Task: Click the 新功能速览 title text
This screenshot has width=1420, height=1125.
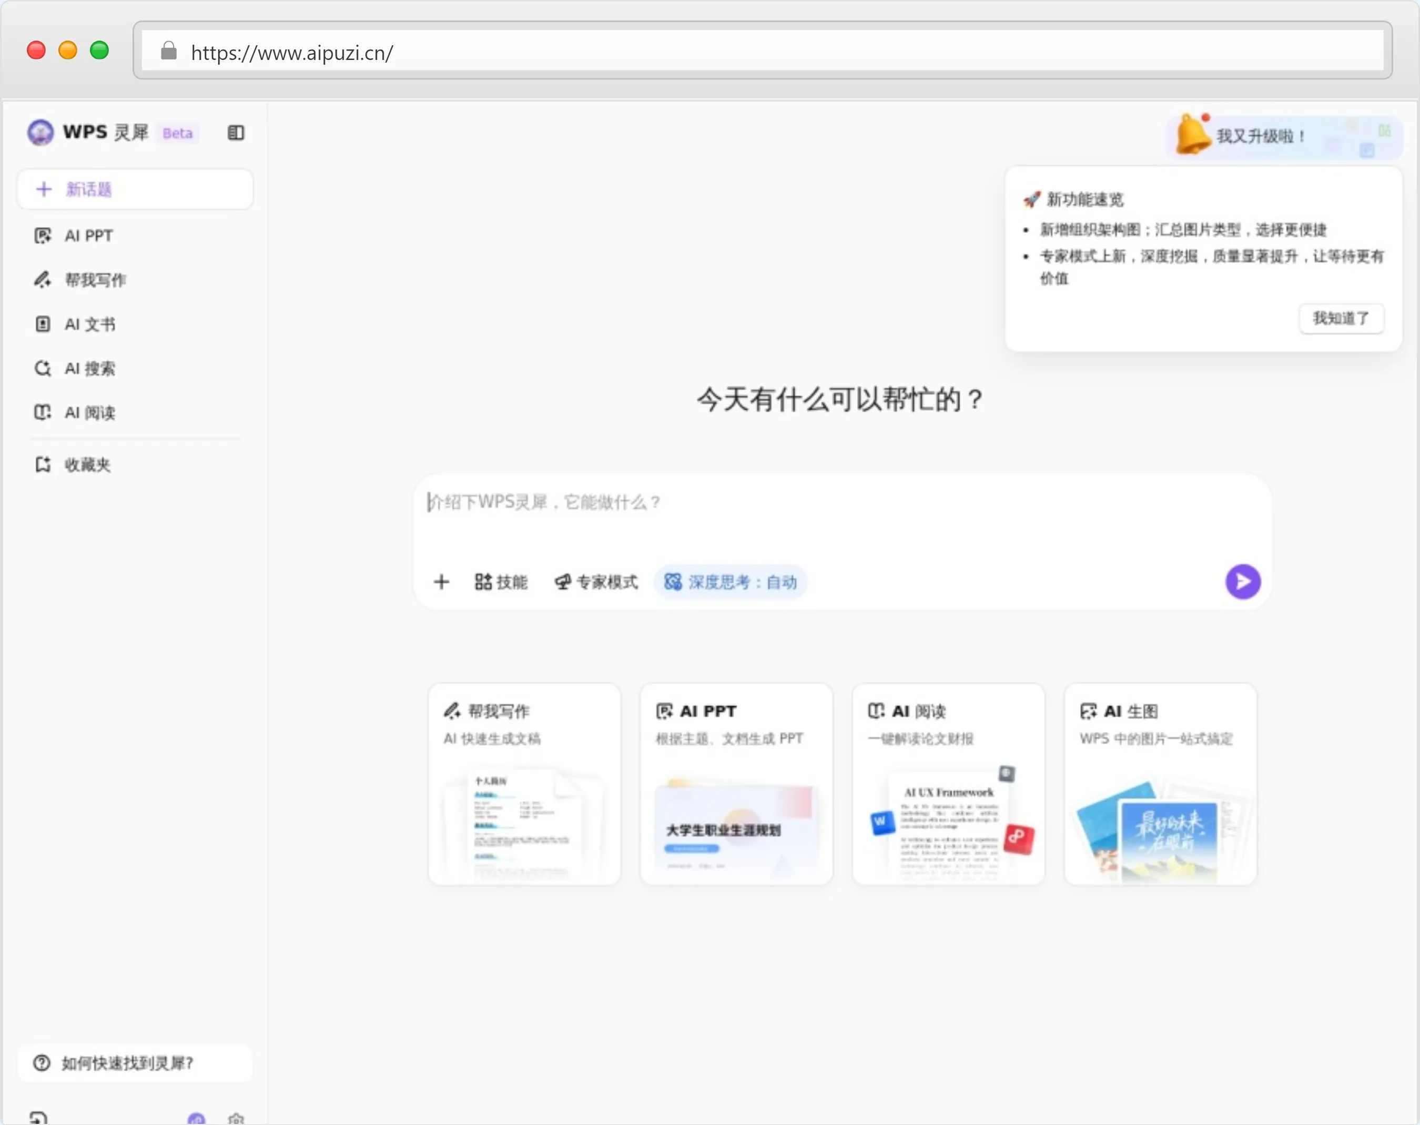Action: [x=1085, y=199]
